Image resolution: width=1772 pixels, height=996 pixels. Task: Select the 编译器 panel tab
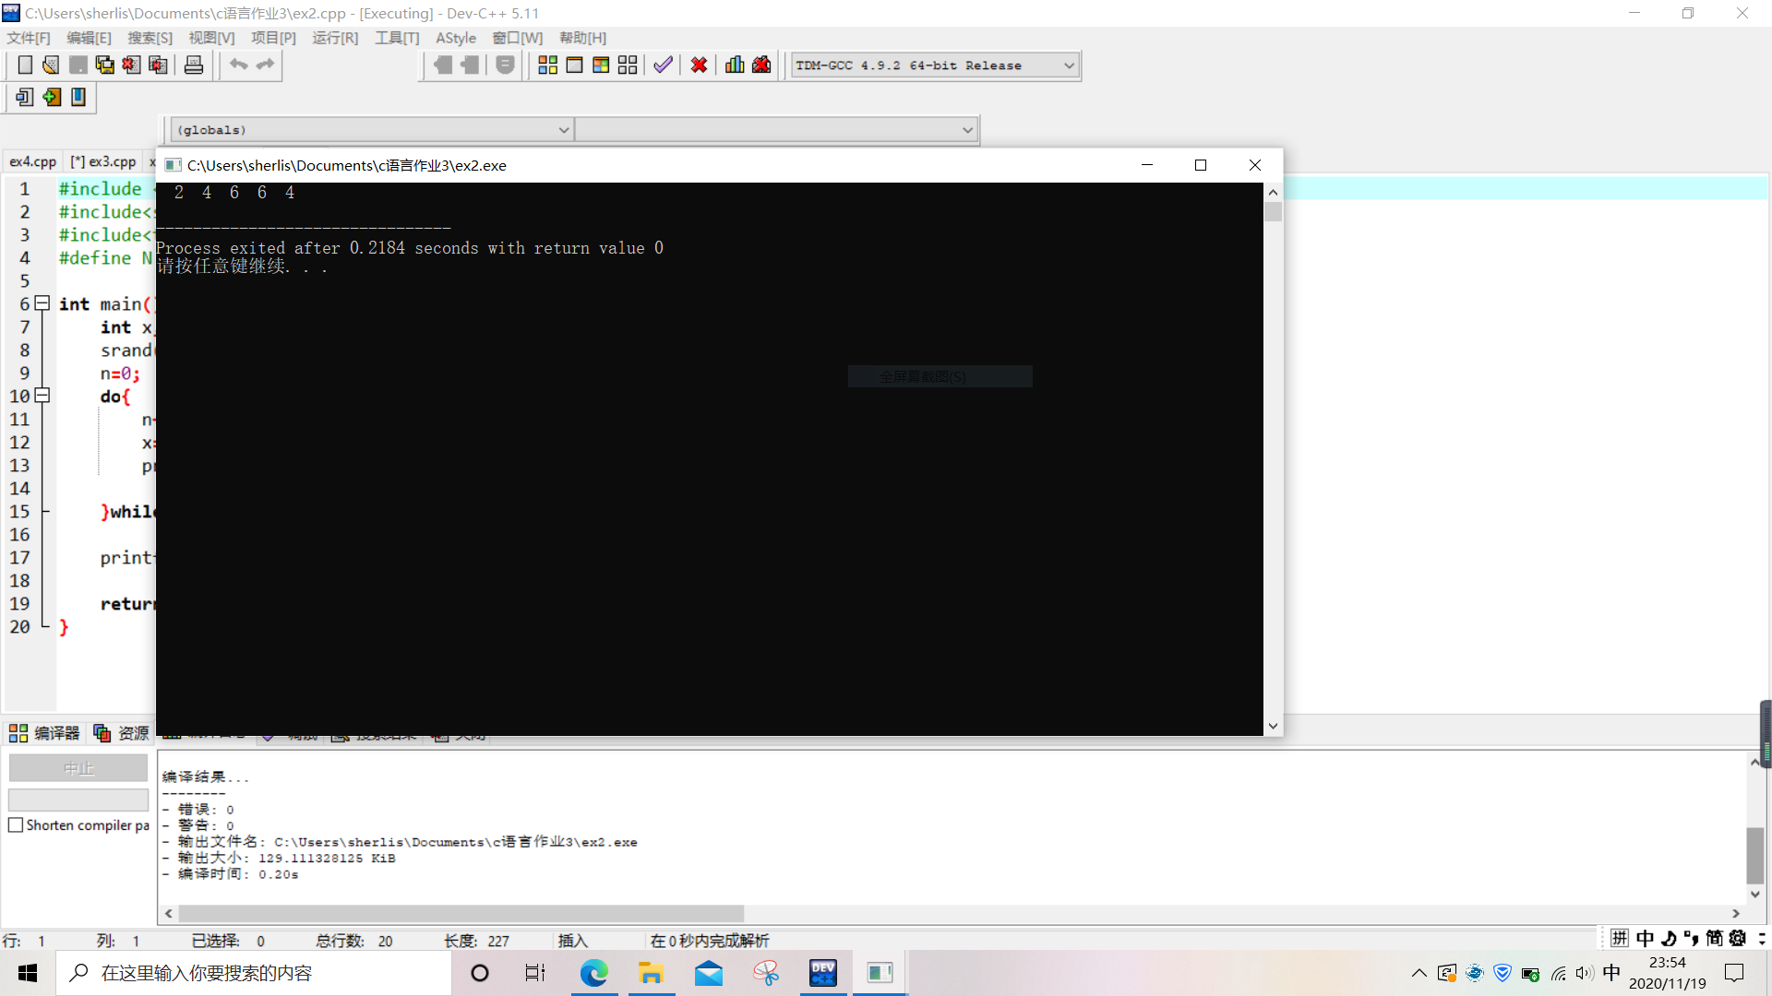44,733
